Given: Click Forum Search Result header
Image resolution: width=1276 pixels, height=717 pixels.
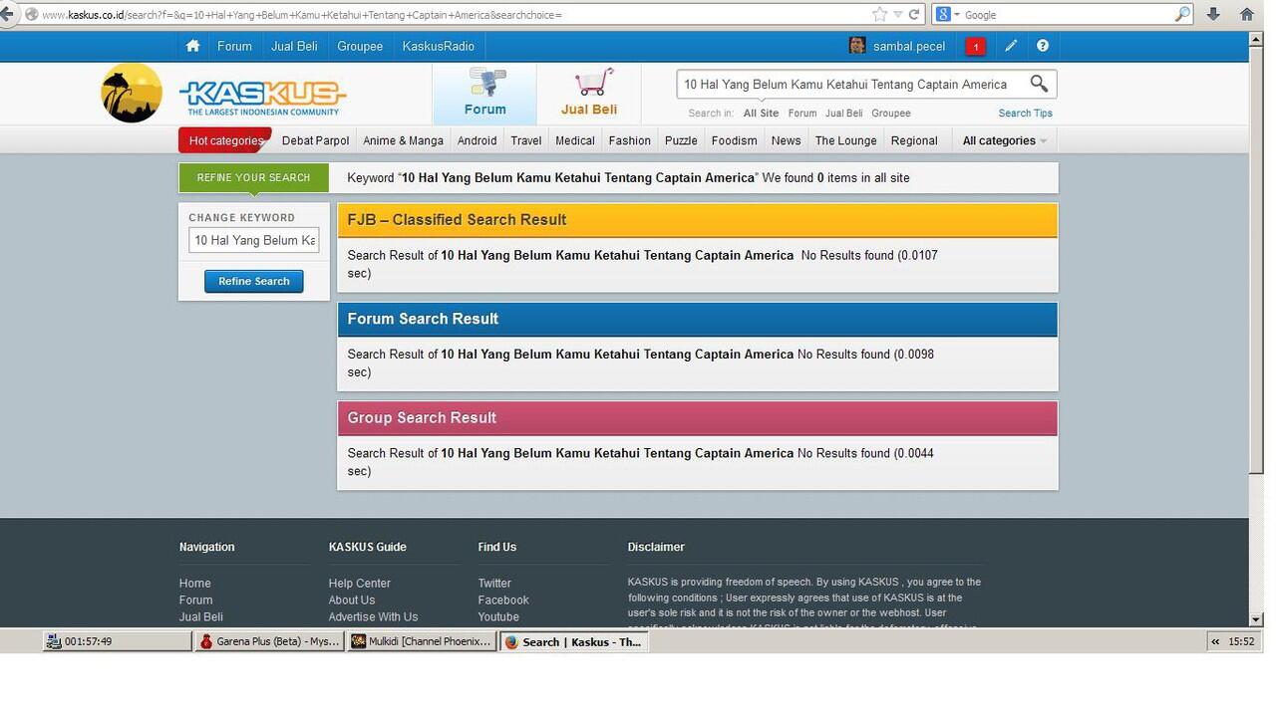Looking at the screenshot, I should pos(698,319).
